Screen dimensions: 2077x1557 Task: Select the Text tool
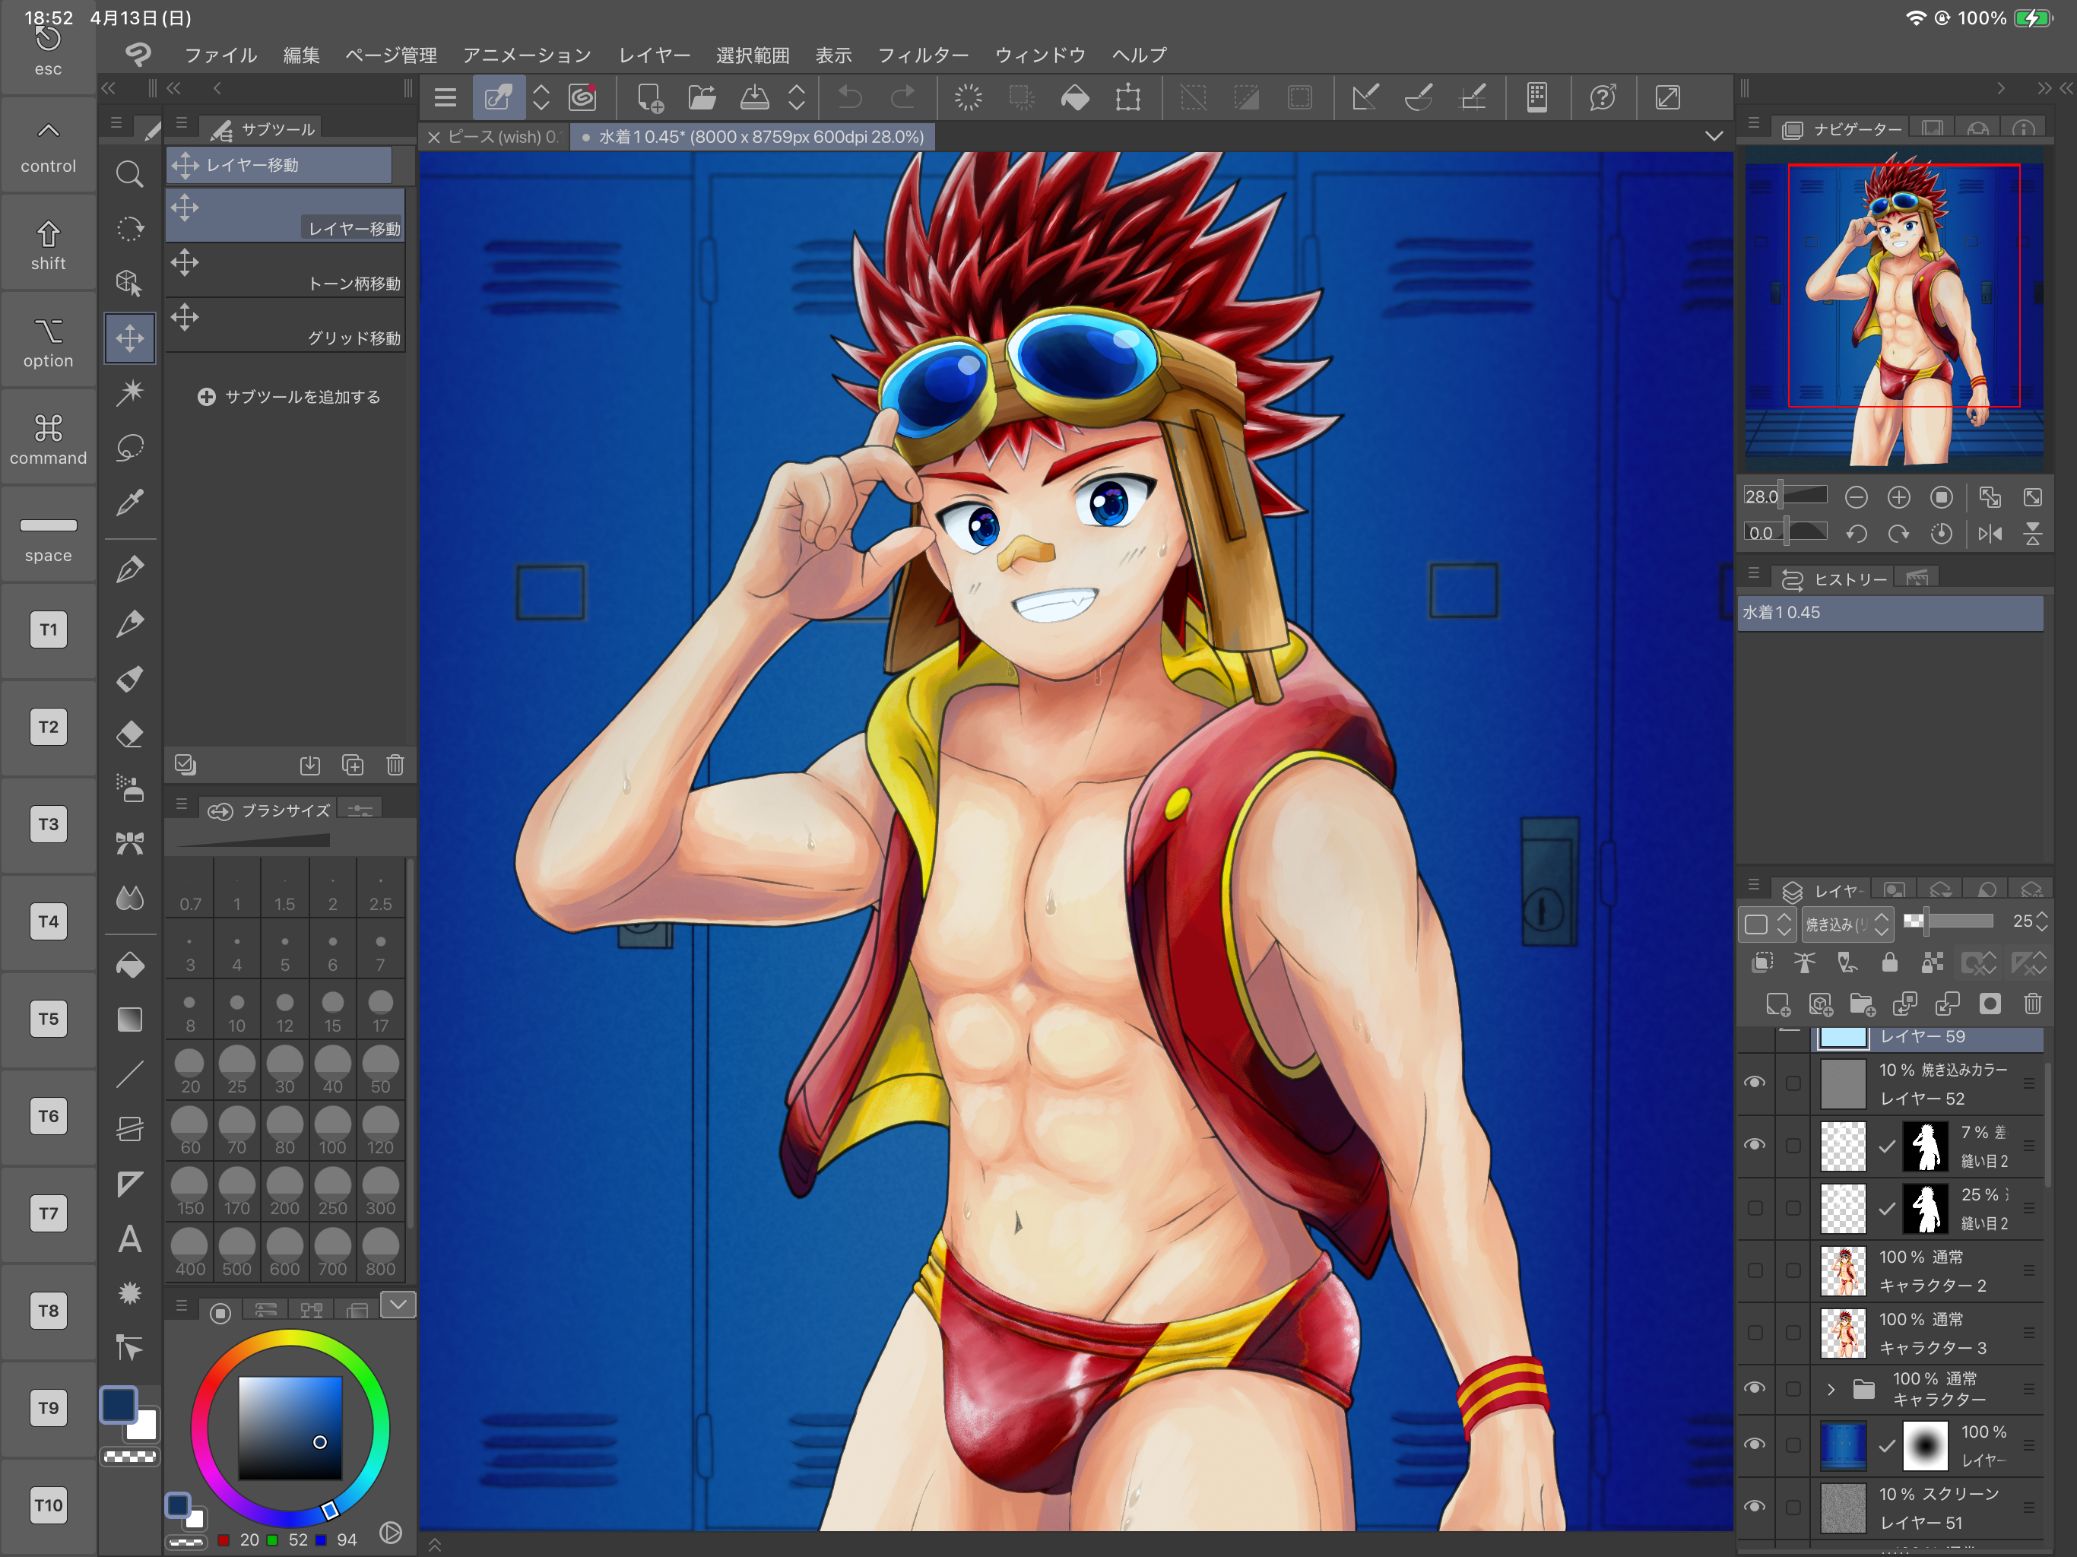point(129,1238)
